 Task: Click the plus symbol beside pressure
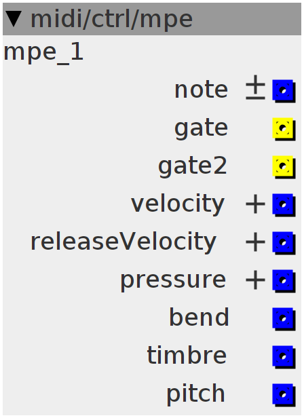click(x=255, y=280)
